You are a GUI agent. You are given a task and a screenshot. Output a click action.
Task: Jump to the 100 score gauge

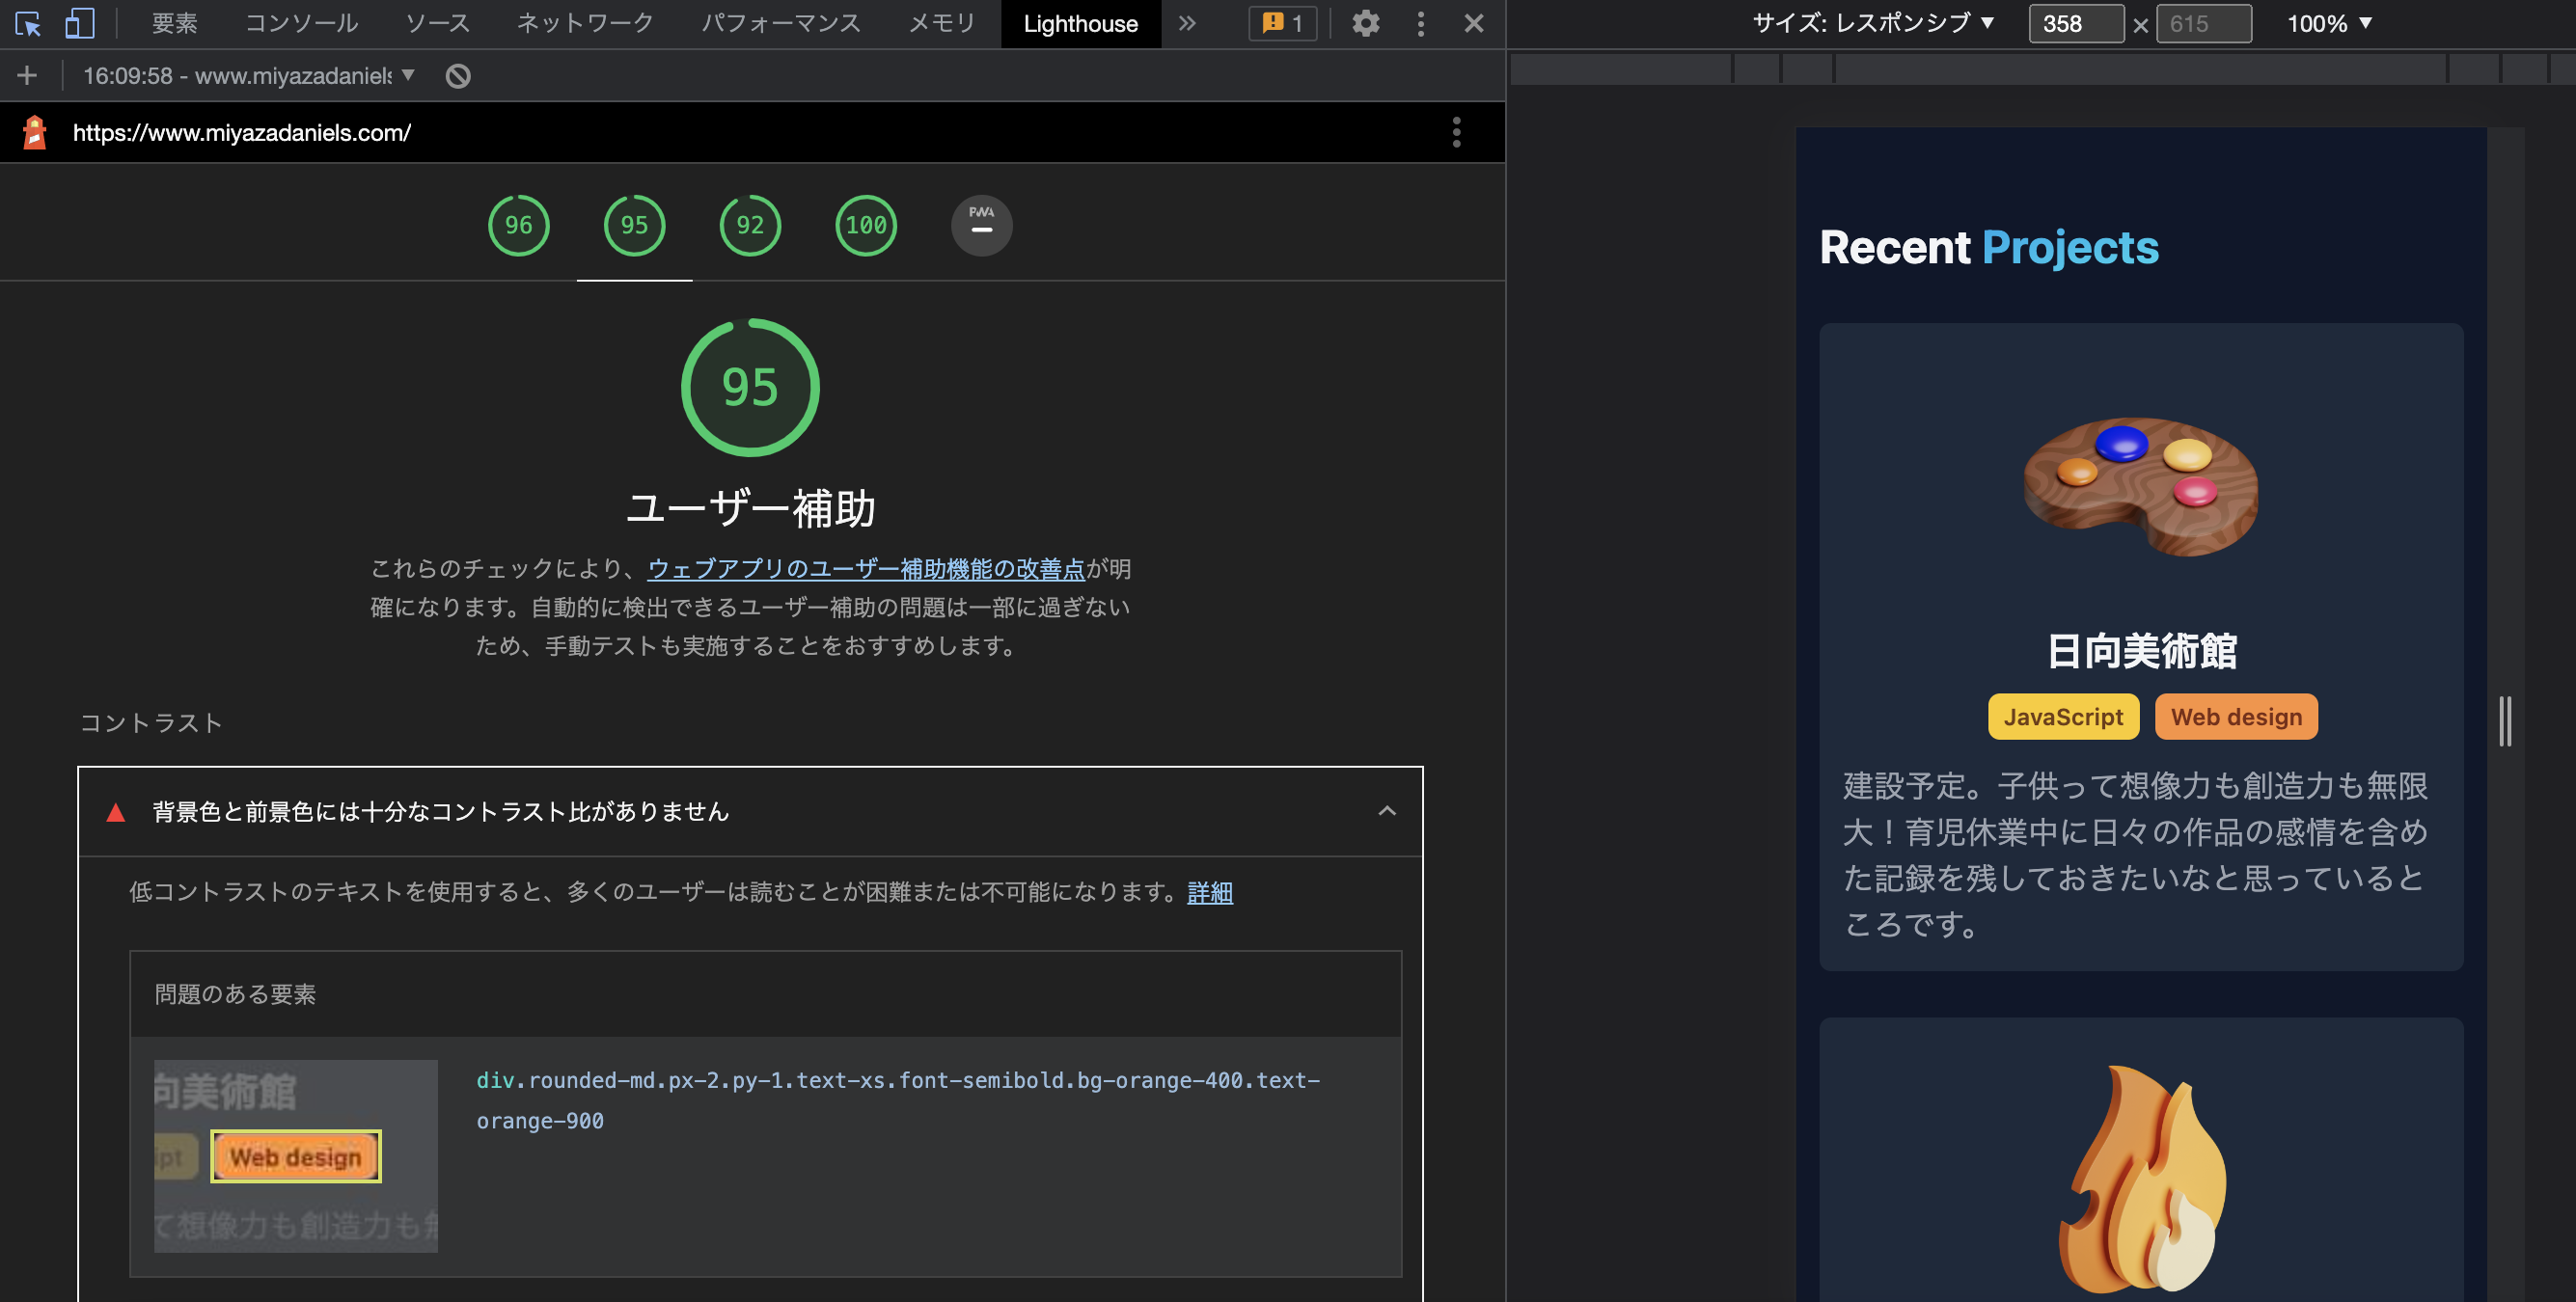[x=866, y=225]
